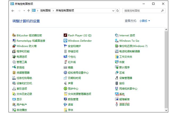Open the 家庭组 icon

14,67
